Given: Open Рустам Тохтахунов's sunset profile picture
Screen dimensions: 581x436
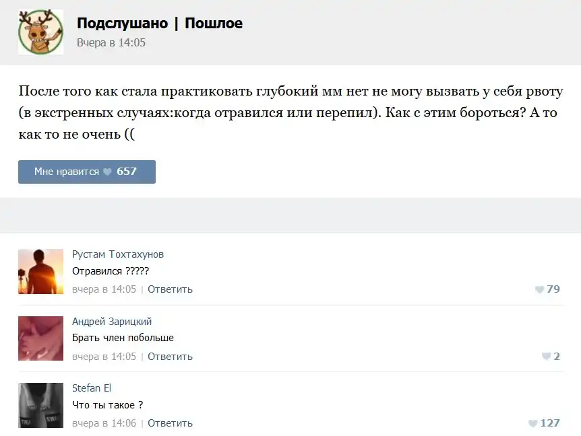Looking at the screenshot, I should (40, 271).
